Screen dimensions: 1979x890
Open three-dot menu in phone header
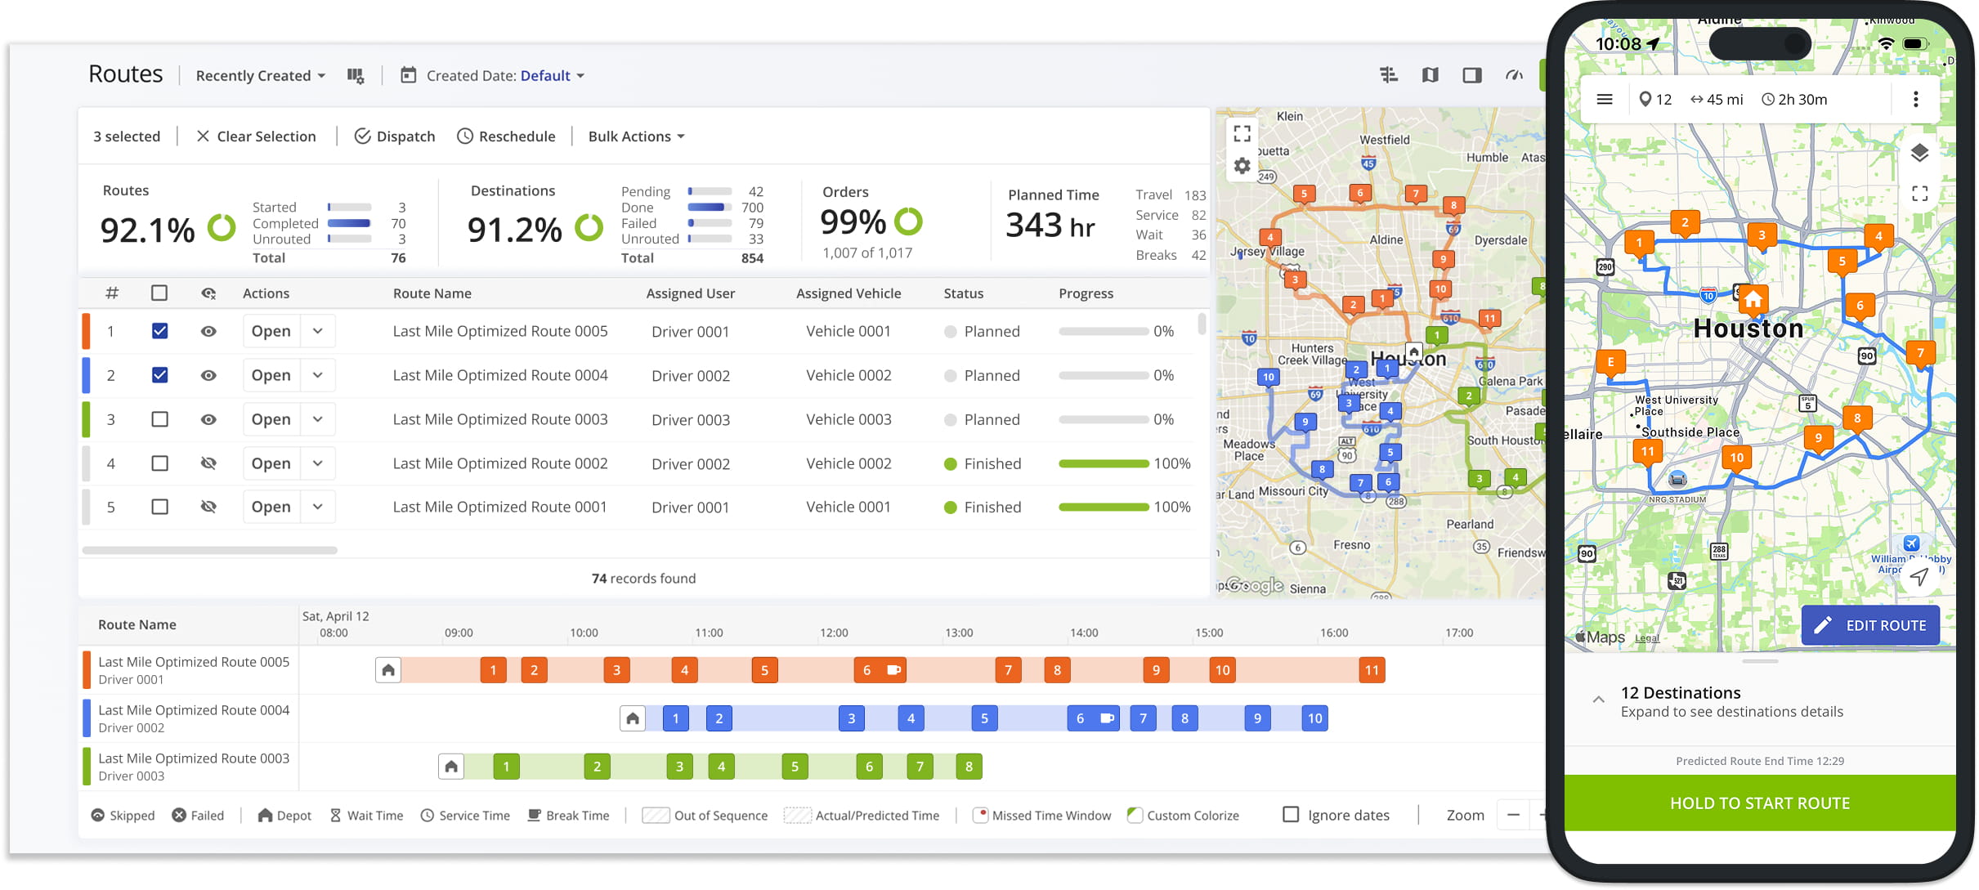tap(1915, 100)
